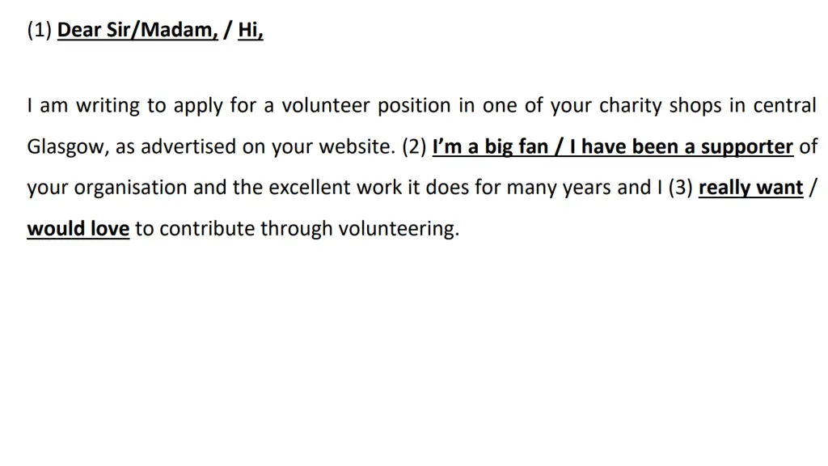Select the underlined "really want" option
Screen dimensions: 828x466
750,188
